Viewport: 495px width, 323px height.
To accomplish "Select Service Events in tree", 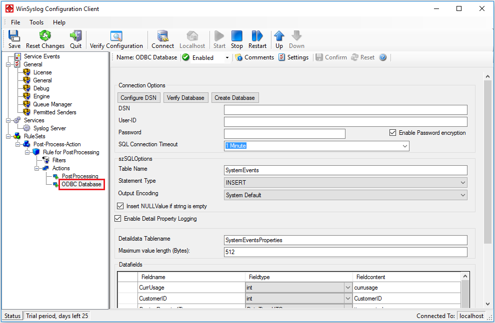I will (x=41, y=56).
